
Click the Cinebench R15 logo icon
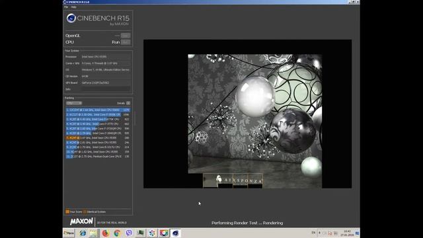pyautogui.click(x=71, y=18)
